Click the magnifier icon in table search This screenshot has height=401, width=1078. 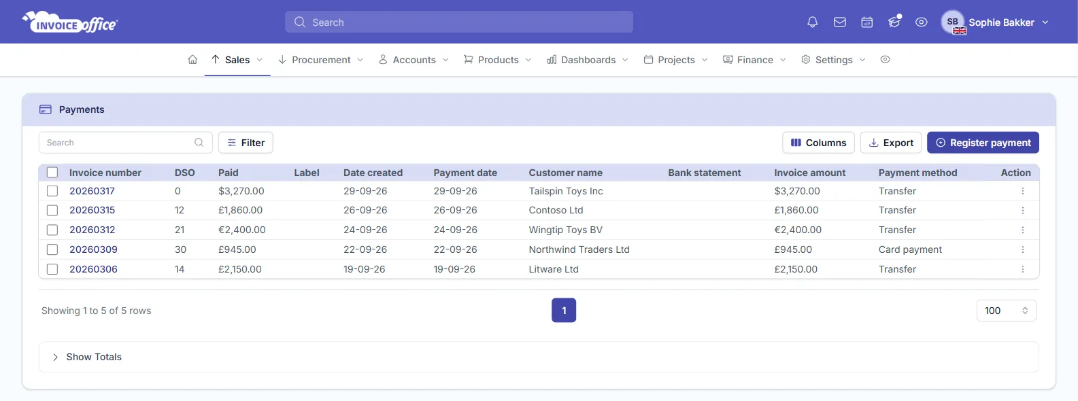tap(199, 143)
